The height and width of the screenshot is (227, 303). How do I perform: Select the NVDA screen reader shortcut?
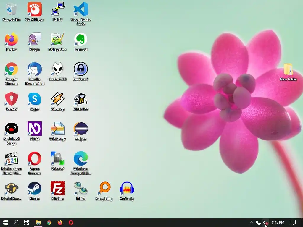pos(34,132)
